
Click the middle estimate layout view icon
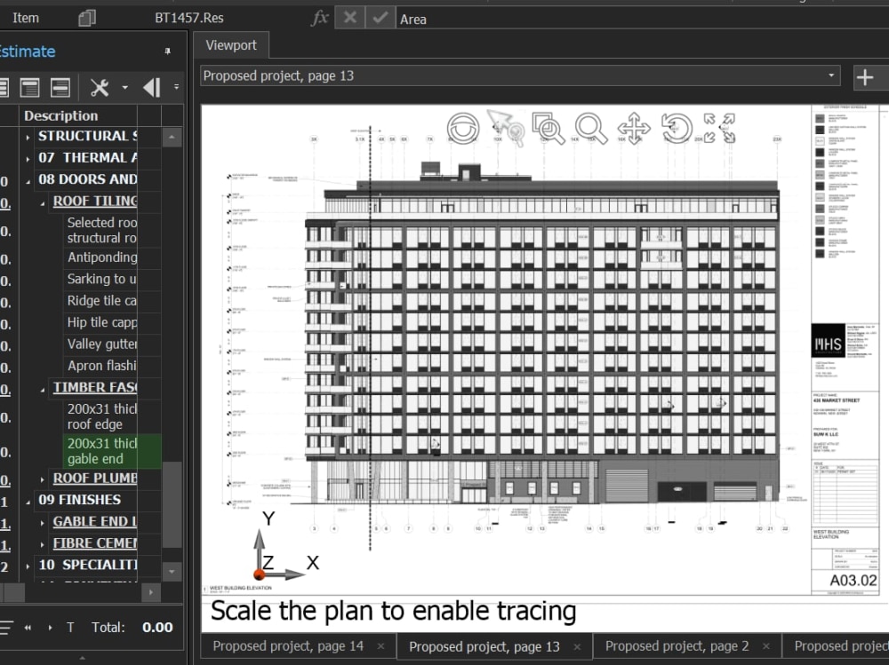pos(29,87)
